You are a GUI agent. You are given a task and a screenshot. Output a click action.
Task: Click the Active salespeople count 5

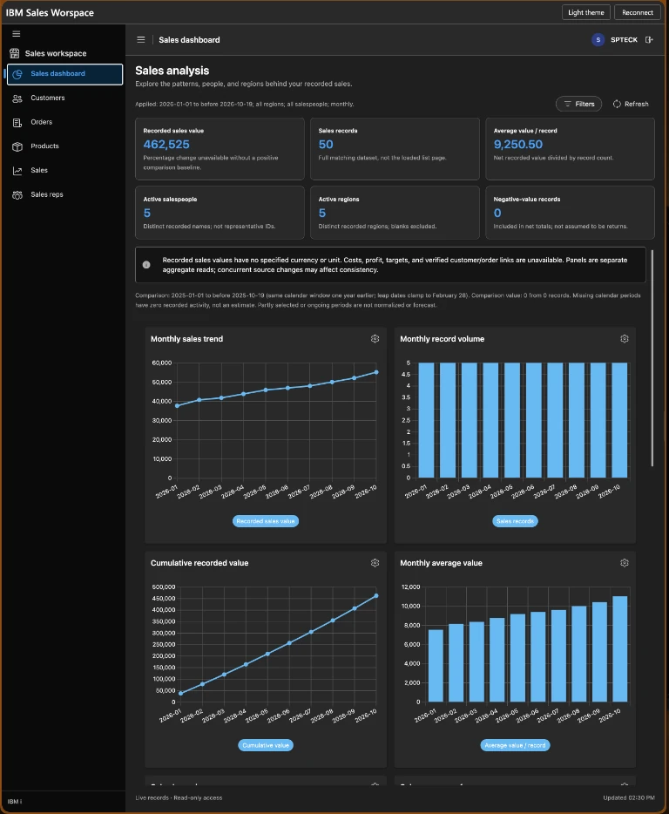147,214
